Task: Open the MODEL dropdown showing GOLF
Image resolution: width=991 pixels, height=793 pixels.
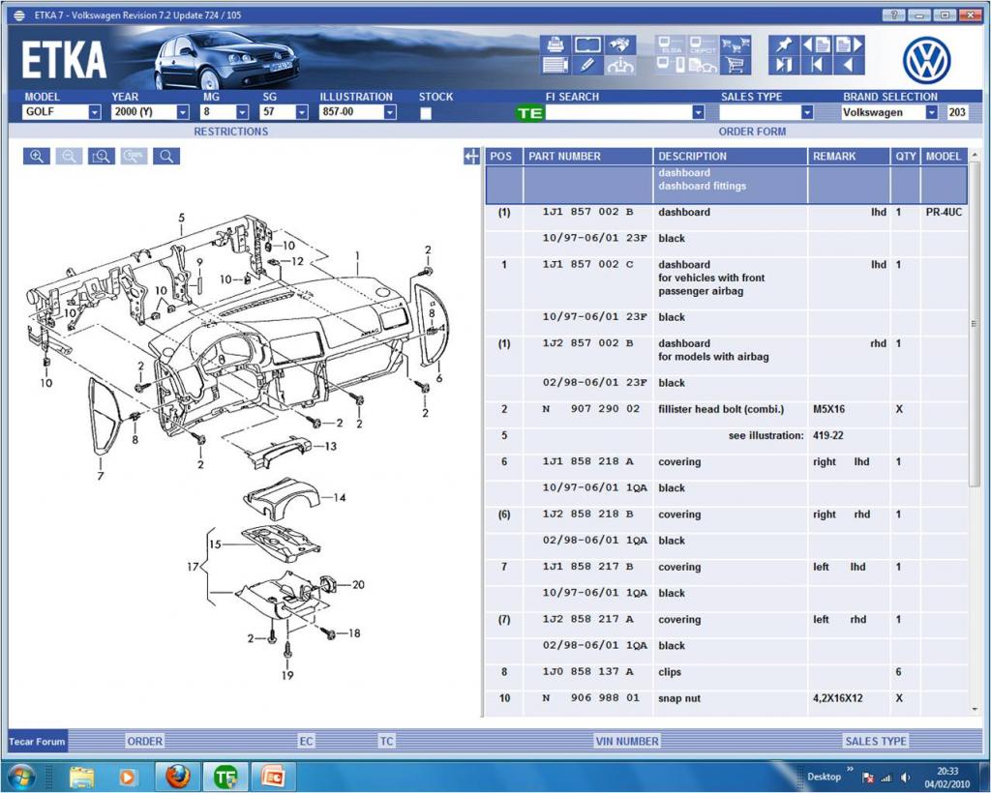Action: click(94, 112)
